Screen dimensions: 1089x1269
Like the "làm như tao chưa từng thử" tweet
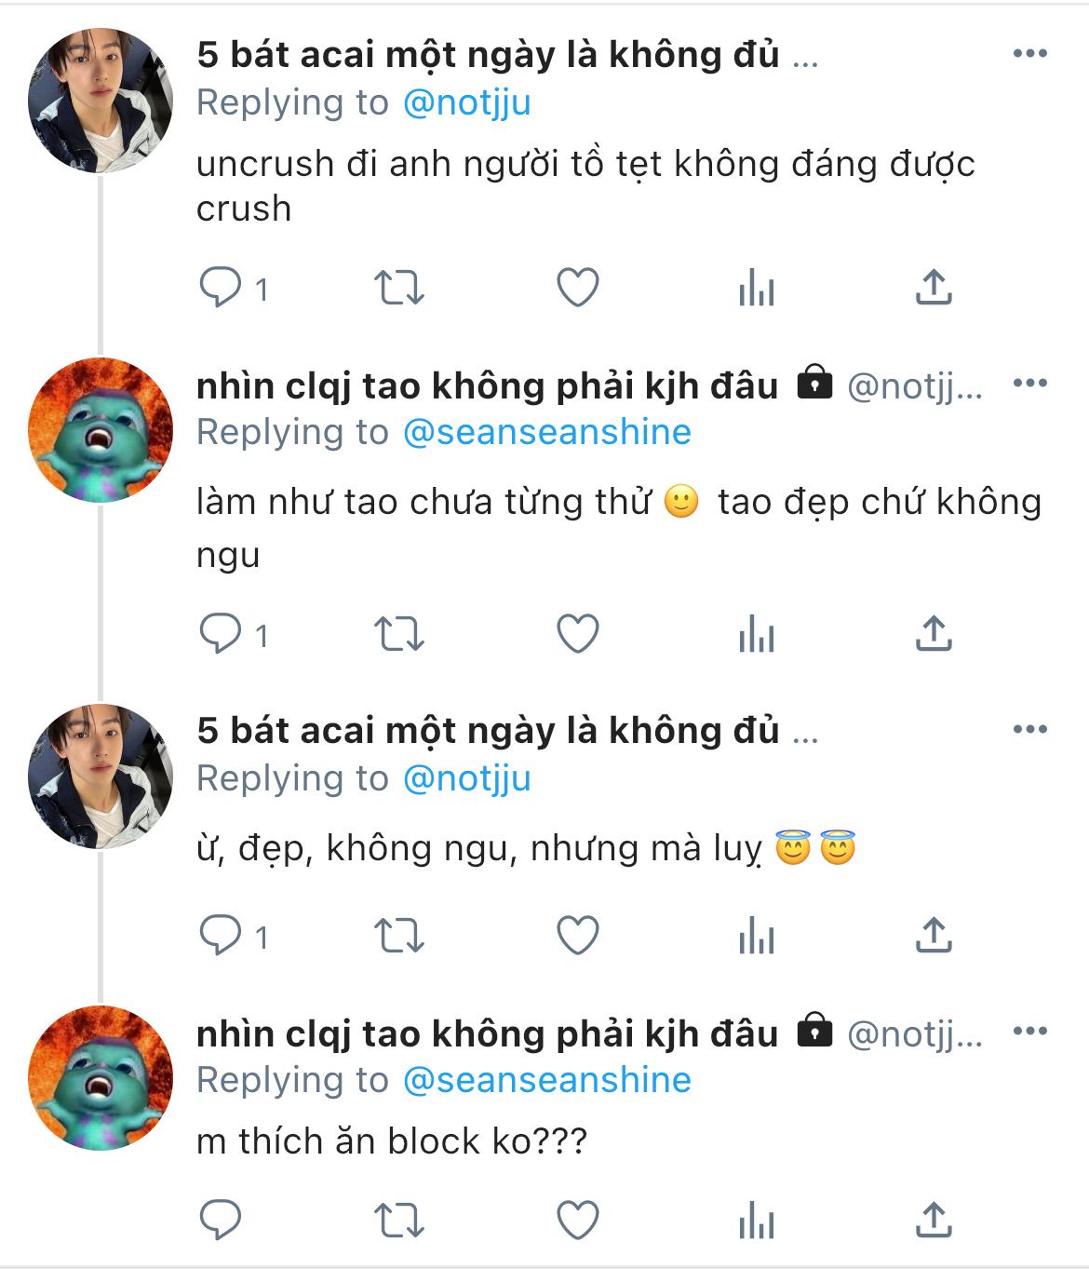[x=577, y=635]
